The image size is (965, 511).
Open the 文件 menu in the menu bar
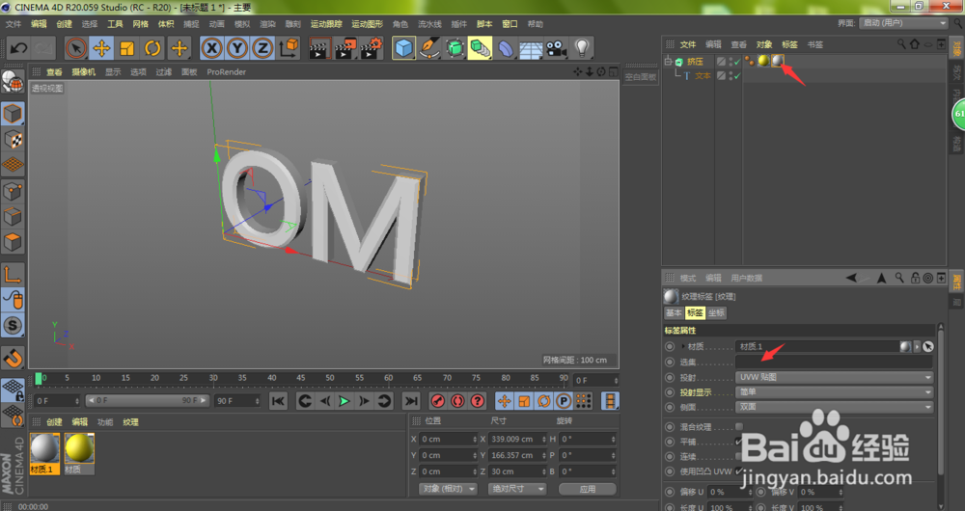coord(13,24)
